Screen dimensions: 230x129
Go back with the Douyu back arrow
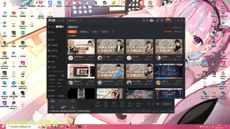click(59, 20)
